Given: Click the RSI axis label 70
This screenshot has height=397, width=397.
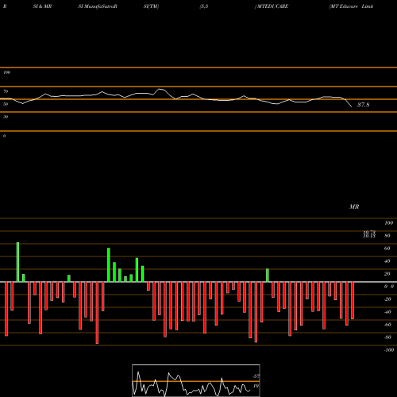Looking at the screenshot, I should [x=6, y=91].
